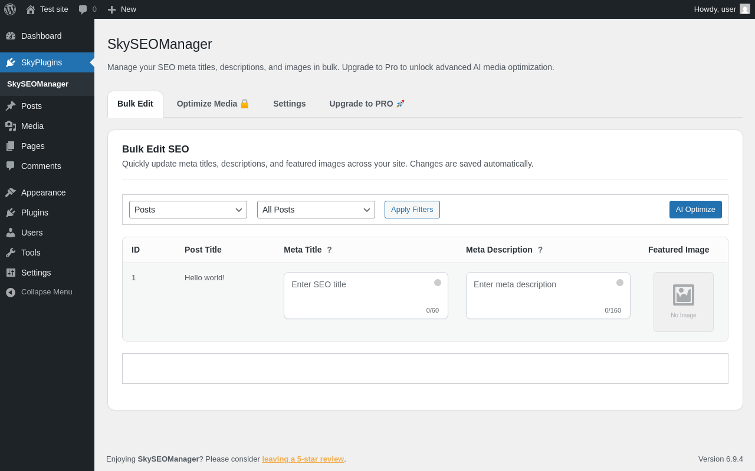This screenshot has width=755, height=471.
Task: Click the Meta Title help question mark
Action: [x=329, y=250]
